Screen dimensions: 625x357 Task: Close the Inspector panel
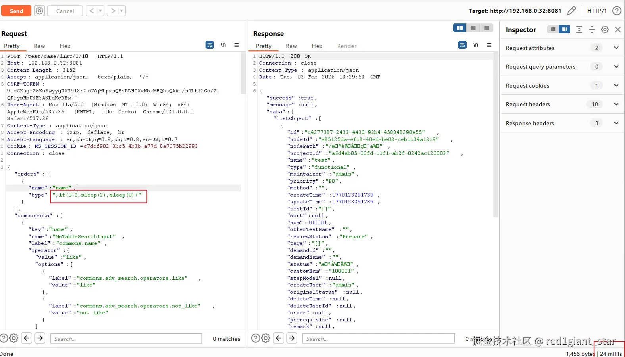[618, 29]
